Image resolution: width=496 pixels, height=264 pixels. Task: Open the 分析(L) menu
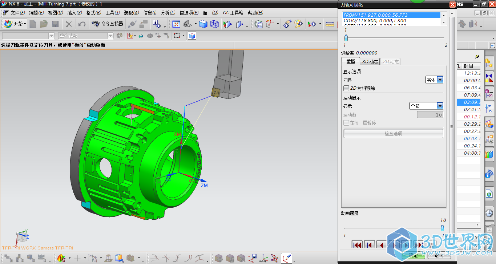click(168, 13)
